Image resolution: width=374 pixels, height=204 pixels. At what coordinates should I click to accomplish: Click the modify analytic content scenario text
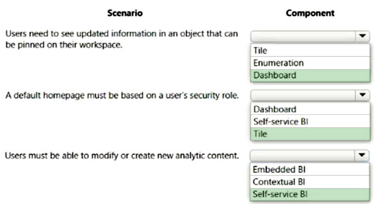tap(122, 154)
